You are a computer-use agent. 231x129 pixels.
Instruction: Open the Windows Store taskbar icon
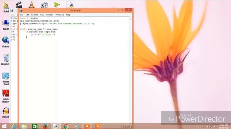point(35,126)
